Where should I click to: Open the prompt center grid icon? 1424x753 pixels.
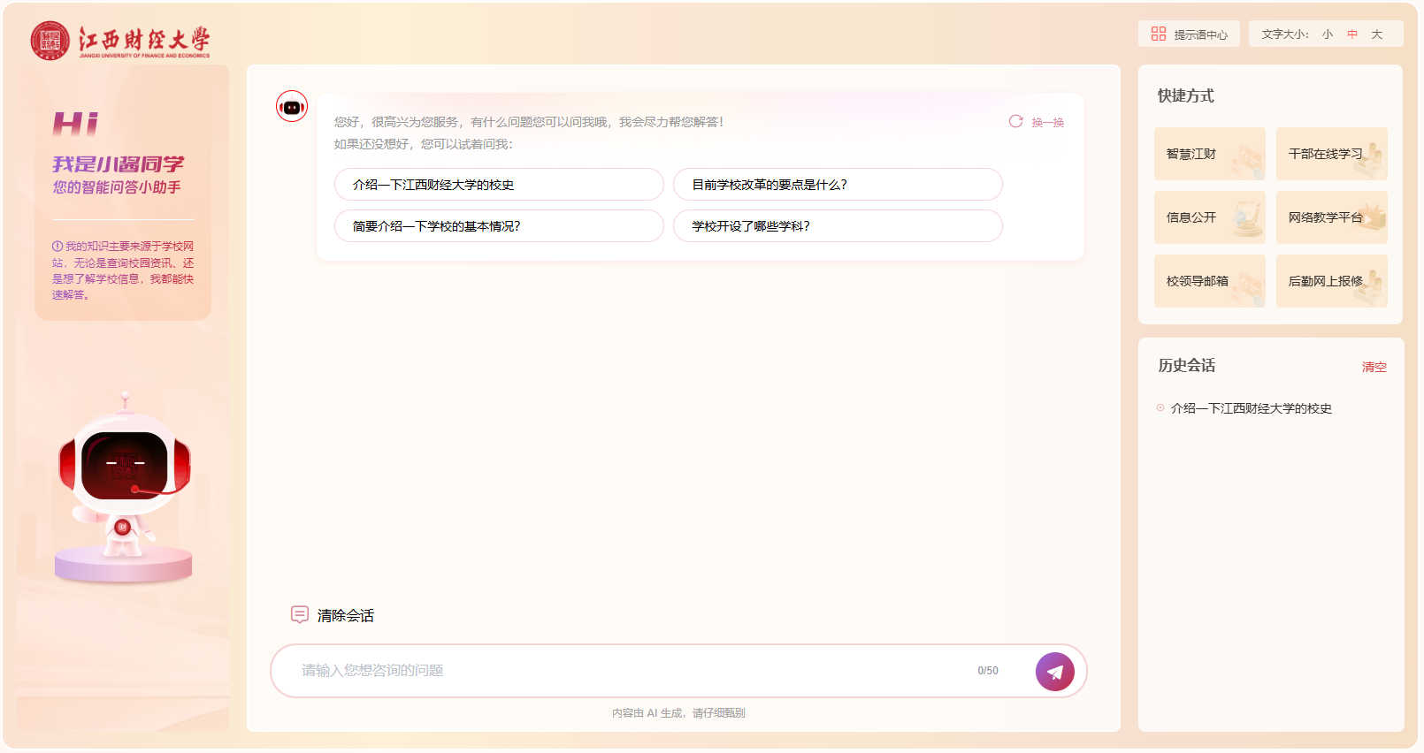tap(1158, 34)
